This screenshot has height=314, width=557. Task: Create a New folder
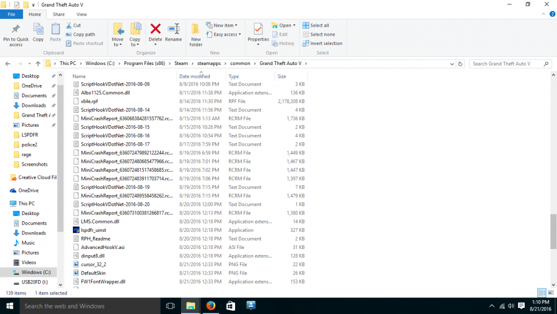point(196,34)
